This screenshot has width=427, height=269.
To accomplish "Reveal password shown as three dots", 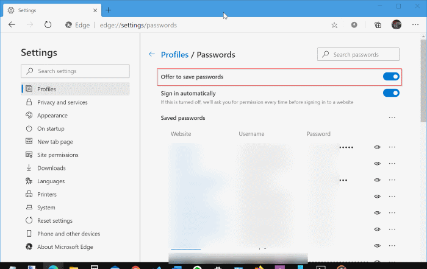I will coord(377,180).
